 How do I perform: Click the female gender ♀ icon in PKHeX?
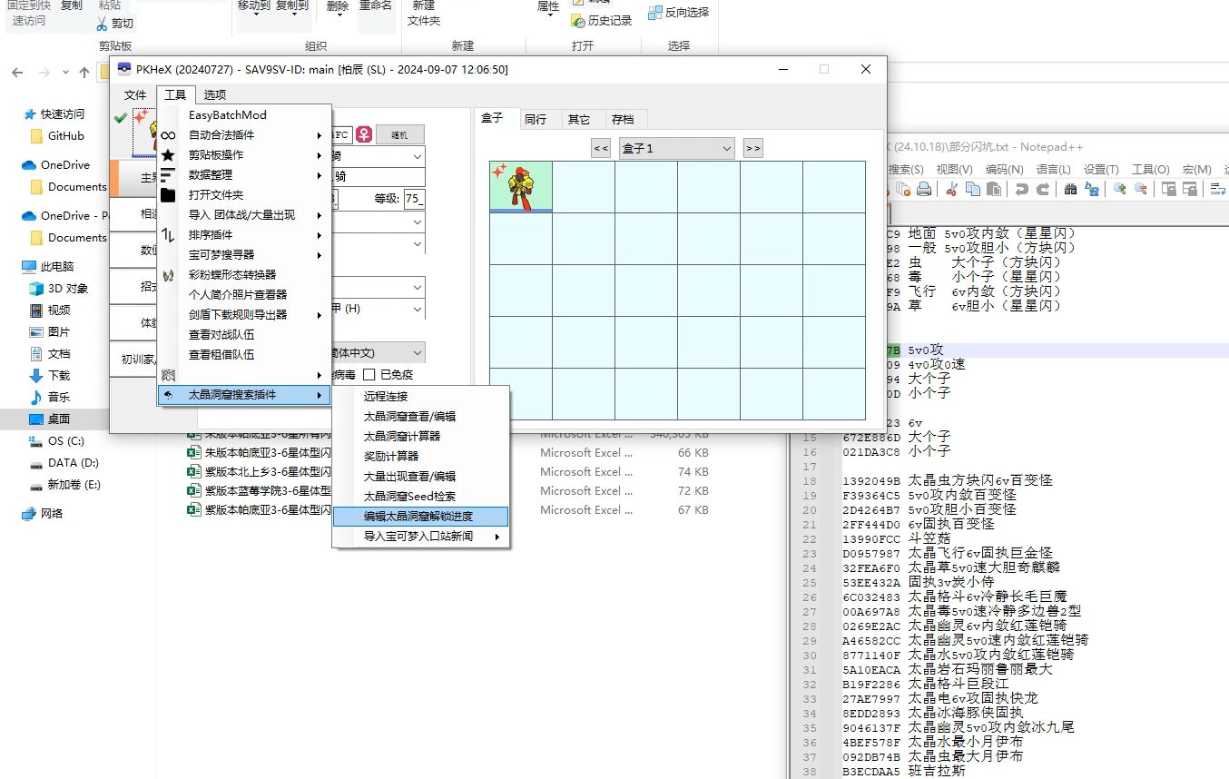pos(362,134)
